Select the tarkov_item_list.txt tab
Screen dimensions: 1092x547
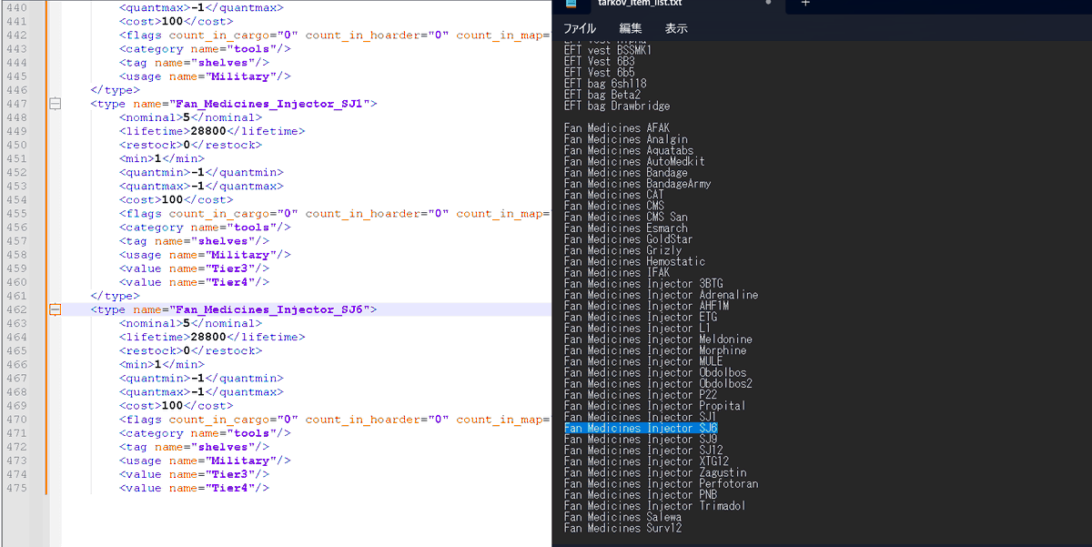[641, 4]
